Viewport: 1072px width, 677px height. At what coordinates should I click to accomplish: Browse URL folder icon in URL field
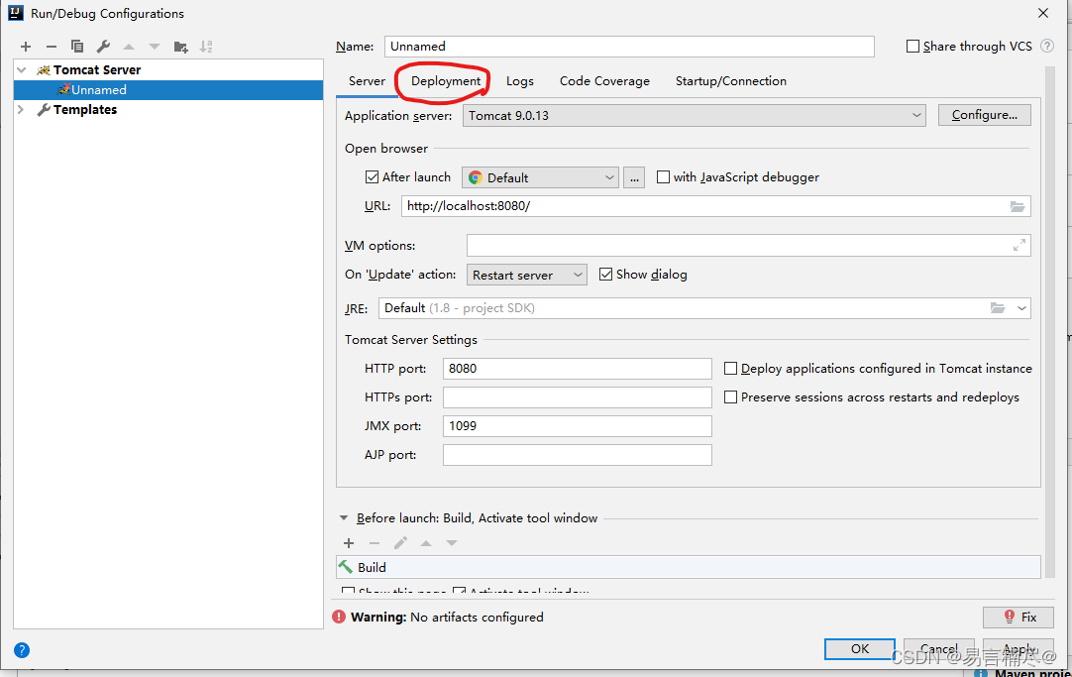[x=1018, y=206]
